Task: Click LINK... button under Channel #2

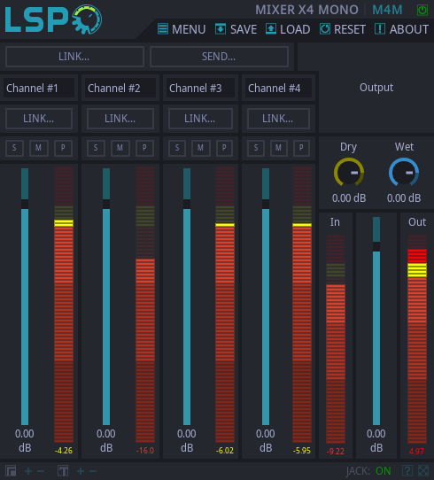Action: [120, 119]
